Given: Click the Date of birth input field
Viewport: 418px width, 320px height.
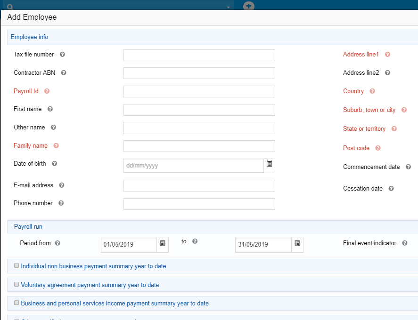Looking at the screenshot, I should (x=193, y=166).
